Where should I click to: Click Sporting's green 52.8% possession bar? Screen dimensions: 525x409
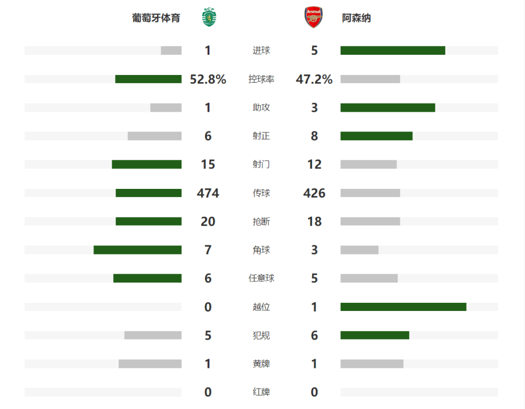click(148, 79)
